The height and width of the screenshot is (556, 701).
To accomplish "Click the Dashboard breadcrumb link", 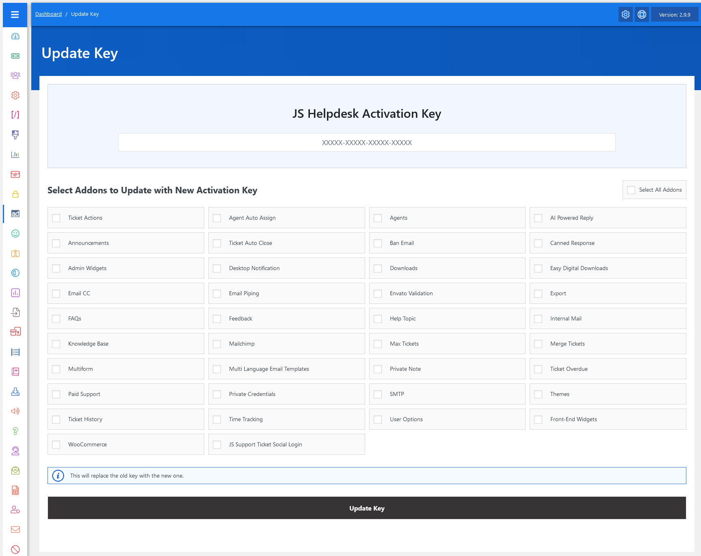I will point(48,14).
